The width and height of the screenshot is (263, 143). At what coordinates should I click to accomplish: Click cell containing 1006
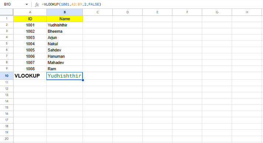click(30, 56)
